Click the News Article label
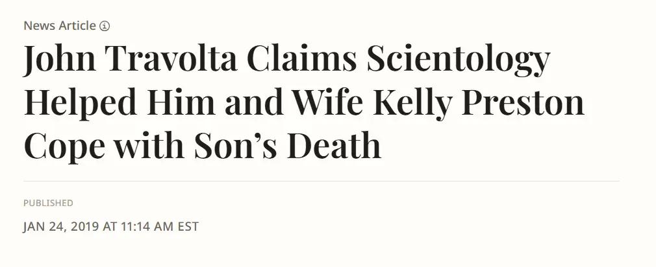 tap(60, 26)
